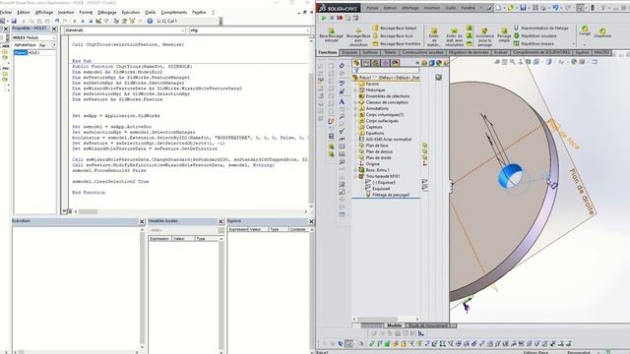Select Enlèv. de matière extrudé tool
630x354 pixels.
tap(434, 36)
